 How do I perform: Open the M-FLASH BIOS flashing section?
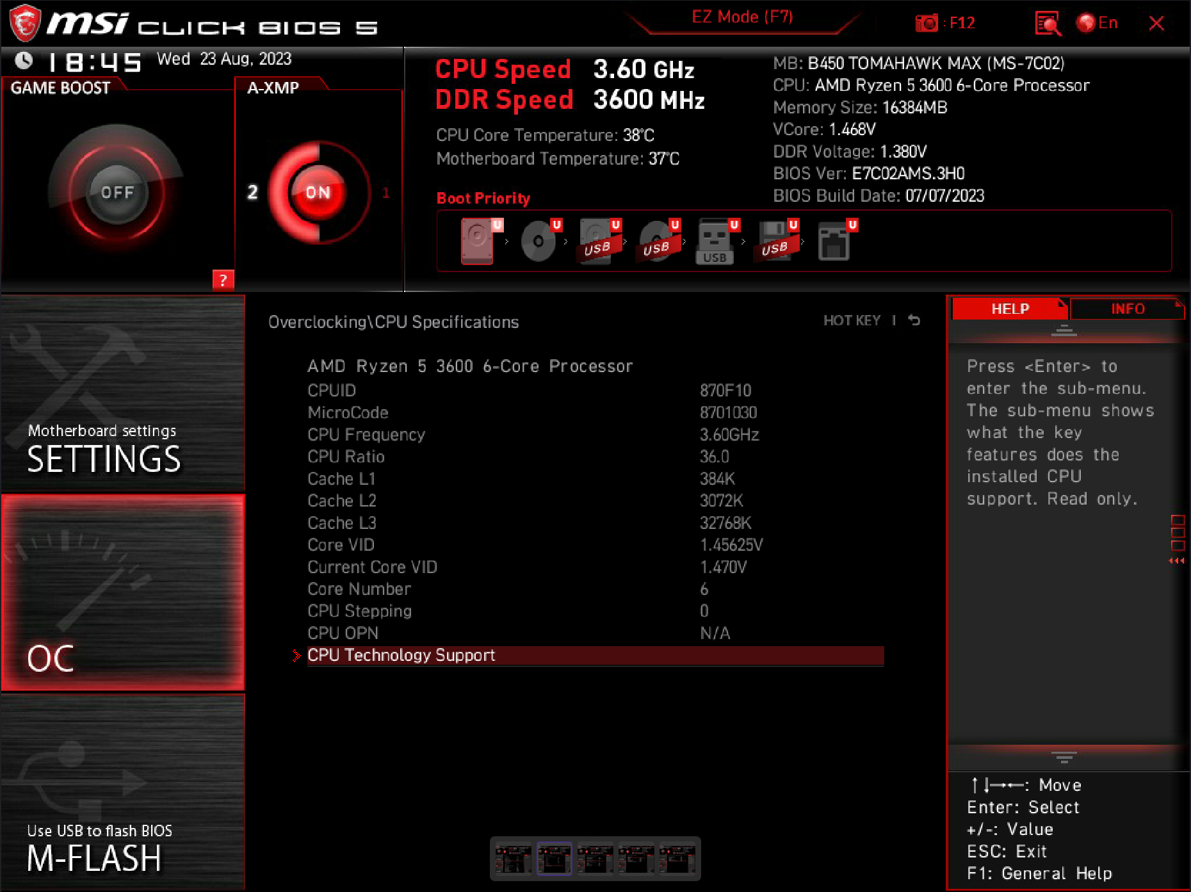[x=122, y=792]
